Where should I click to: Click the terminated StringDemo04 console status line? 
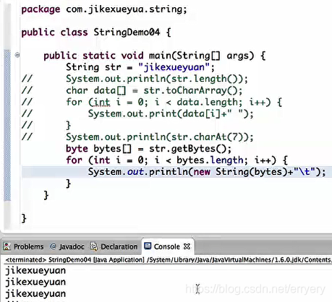pyautogui.click(x=169, y=260)
